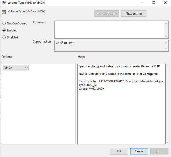Click the Apply button

click(x=159, y=151)
